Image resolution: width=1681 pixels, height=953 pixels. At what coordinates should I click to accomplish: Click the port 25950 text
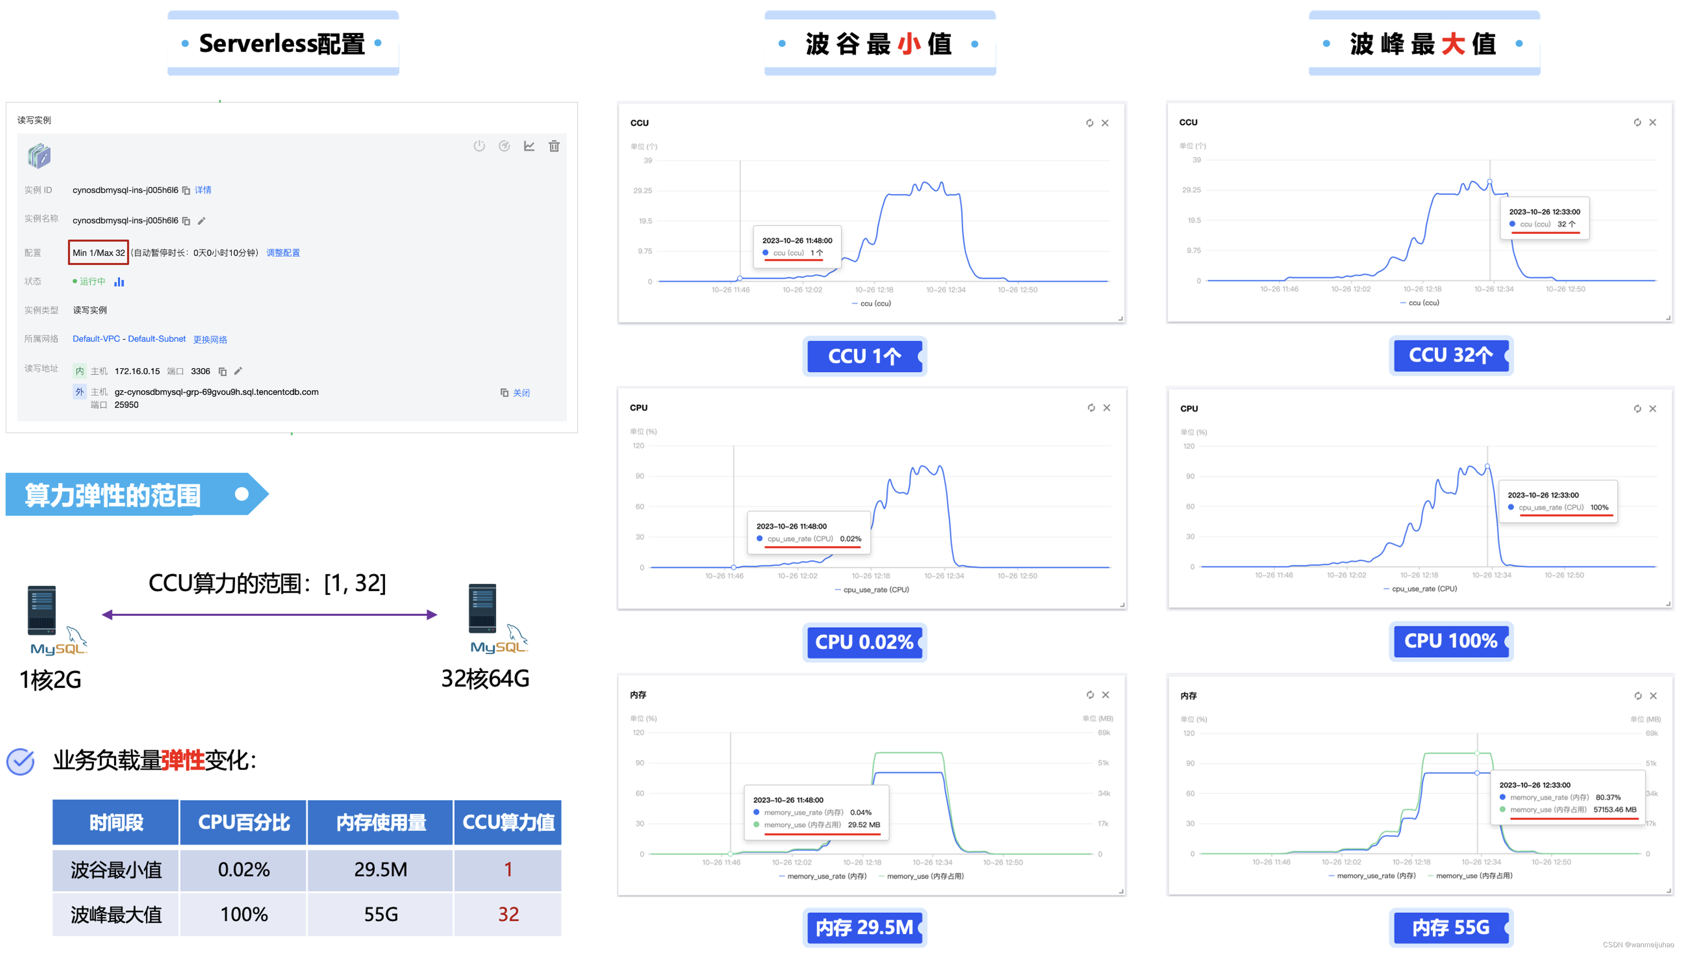click(x=126, y=405)
